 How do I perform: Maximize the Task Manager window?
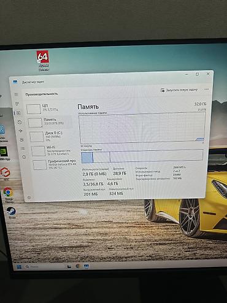tap(198, 74)
